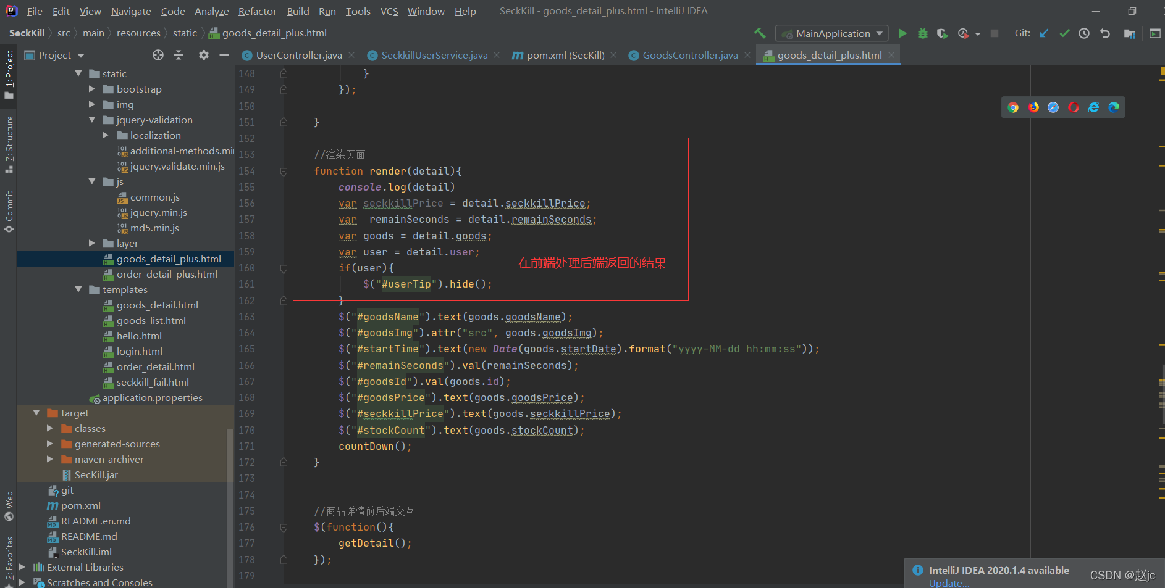The height and width of the screenshot is (588, 1165).
Task: Expand External Libraries node
Action: click(22, 567)
